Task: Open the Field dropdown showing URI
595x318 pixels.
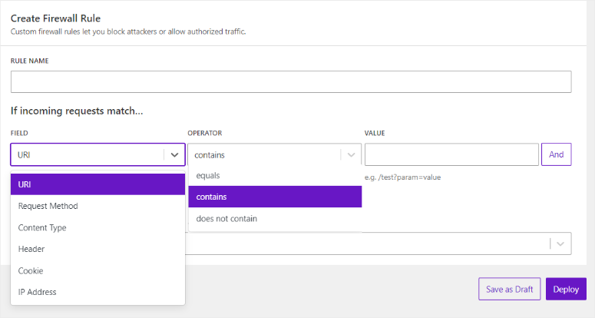Action: [88, 154]
